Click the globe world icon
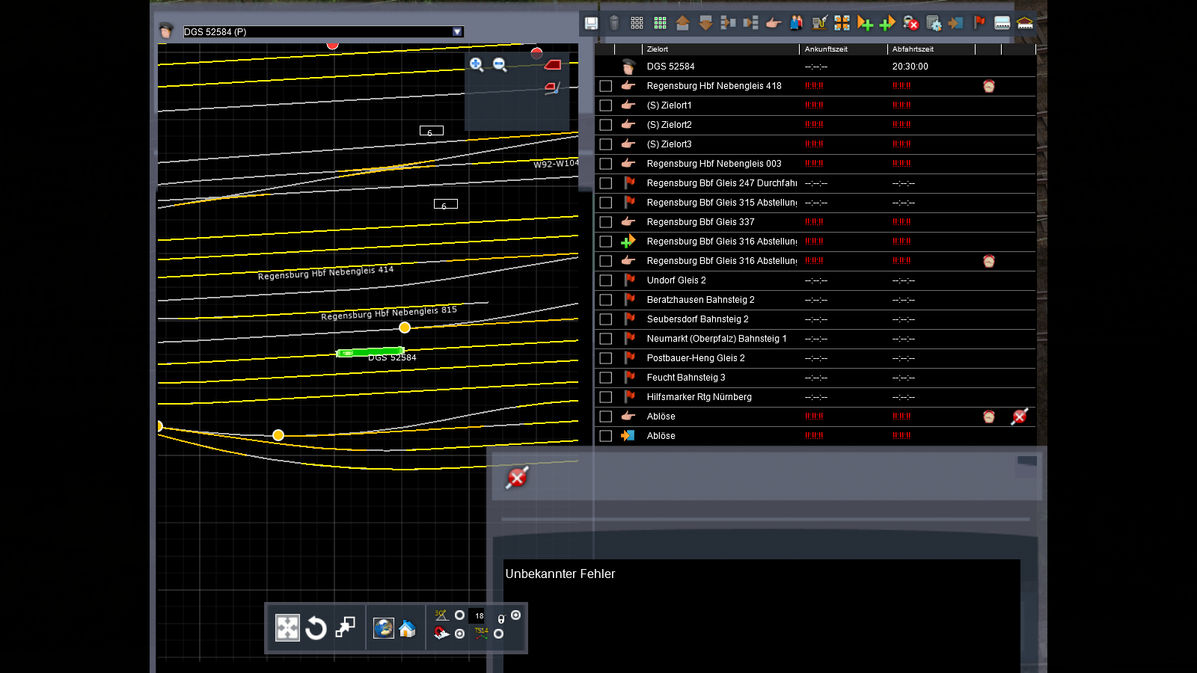Screen dimensions: 1197x673 pyautogui.click(x=384, y=628)
